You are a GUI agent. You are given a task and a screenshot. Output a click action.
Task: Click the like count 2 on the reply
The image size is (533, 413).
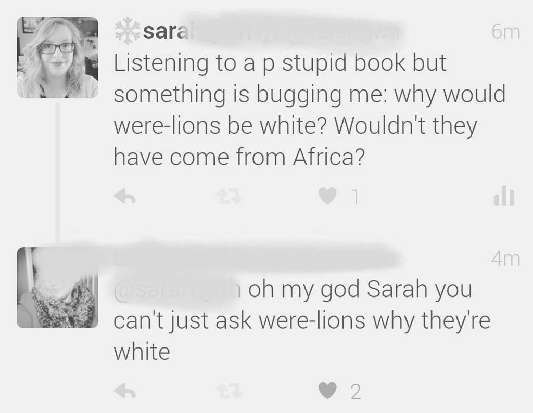click(356, 392)
